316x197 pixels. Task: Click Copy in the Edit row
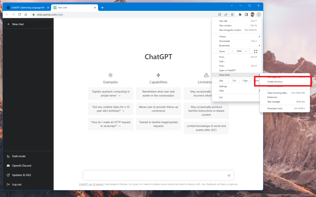click(x=245, y=81)
